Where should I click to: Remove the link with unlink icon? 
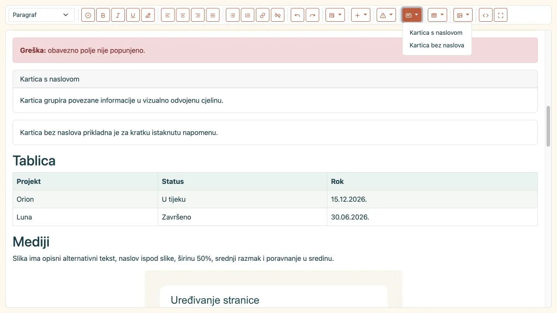point(278,15)
